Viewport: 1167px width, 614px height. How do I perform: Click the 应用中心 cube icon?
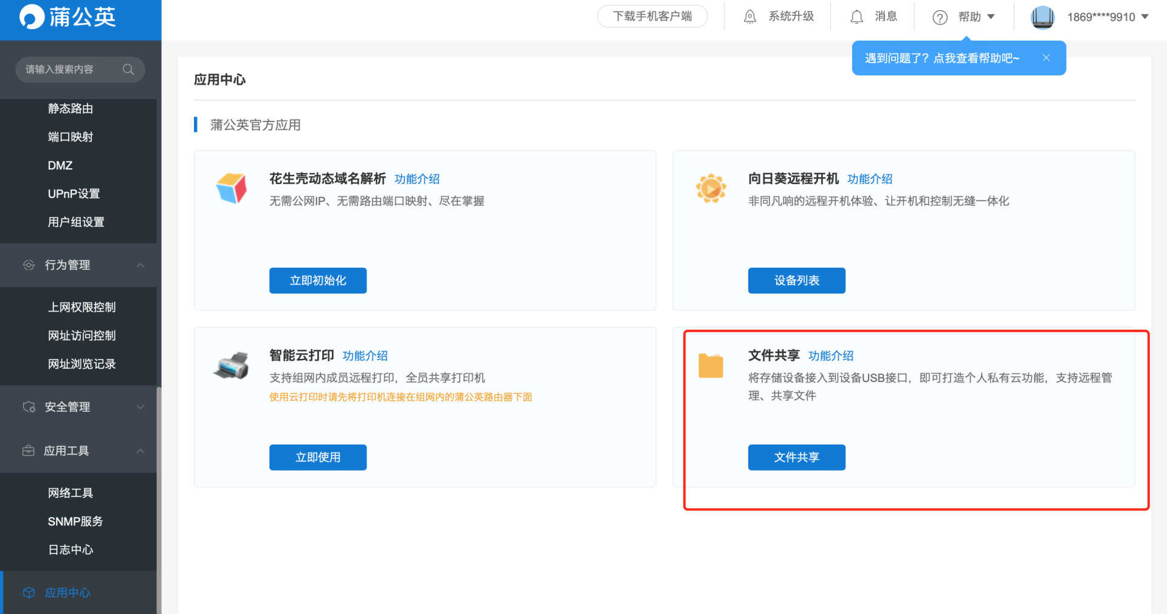point(29,593)
